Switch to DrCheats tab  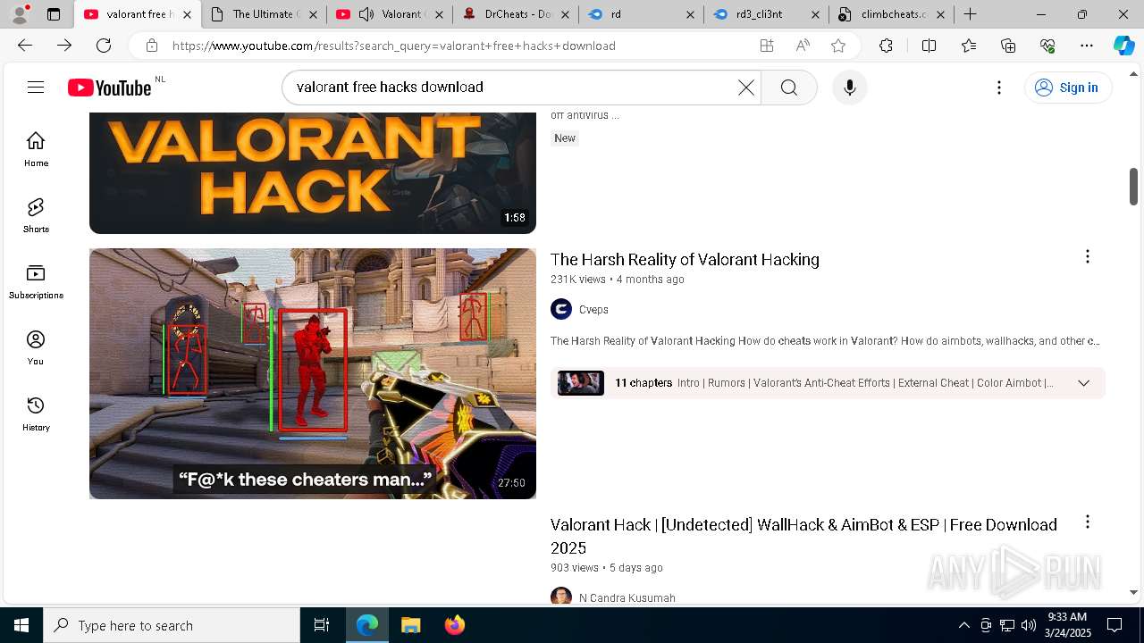(515, 14)
